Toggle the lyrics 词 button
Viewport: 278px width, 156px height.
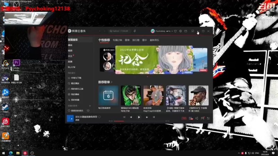(154, 117)
